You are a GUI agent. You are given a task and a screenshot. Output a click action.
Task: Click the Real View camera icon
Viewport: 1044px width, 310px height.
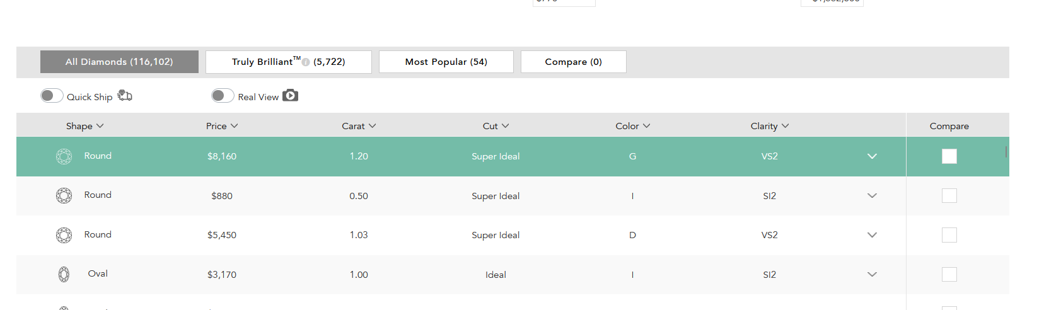pyautogui.click(x=290, y=96)
